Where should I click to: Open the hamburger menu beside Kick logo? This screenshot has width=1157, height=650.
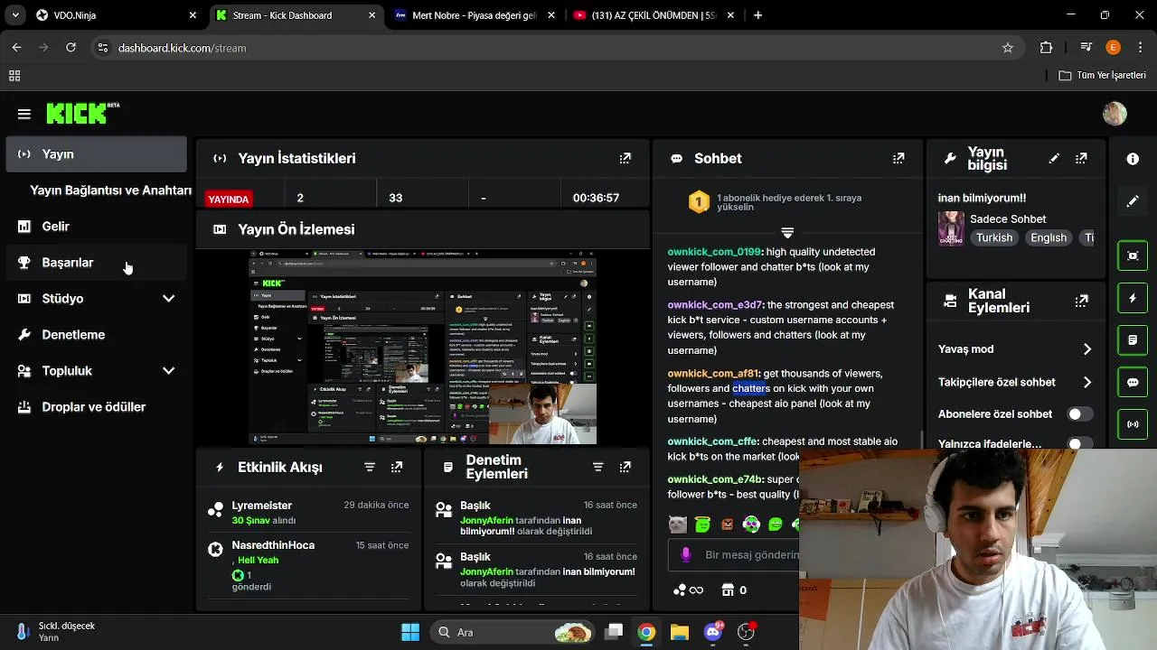point(24,114)
